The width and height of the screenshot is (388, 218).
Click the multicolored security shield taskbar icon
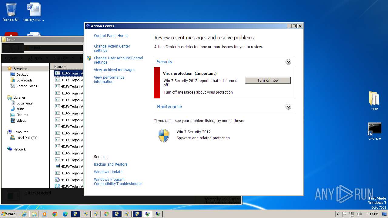pos(106,214)
